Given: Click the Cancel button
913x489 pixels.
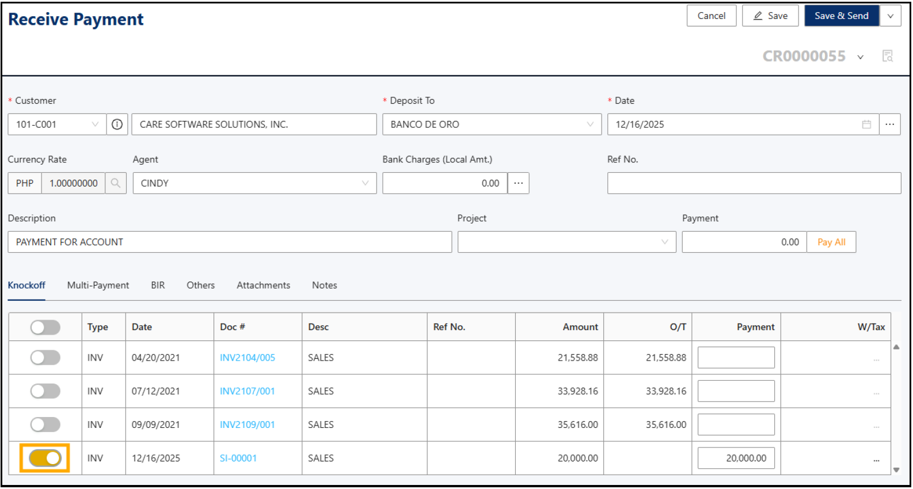Looking at the screenshot, I should [712, 16].
